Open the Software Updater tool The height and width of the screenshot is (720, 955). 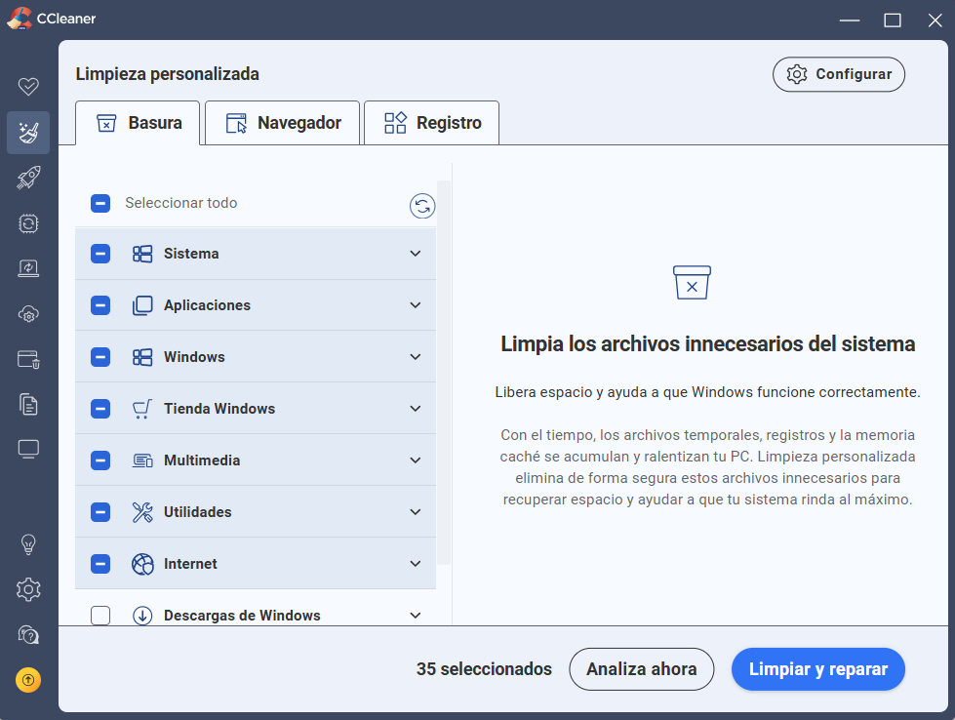pos(28,268)
